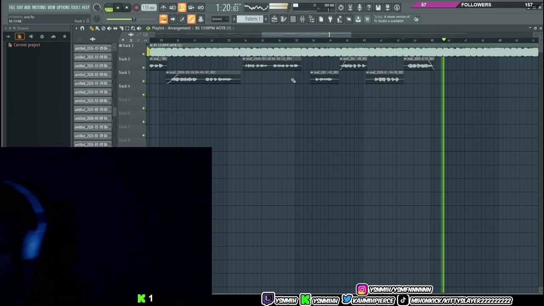Open the content library download icon
Image resolution: width=544 pixels, height=306 pixels.
(358, 19)
